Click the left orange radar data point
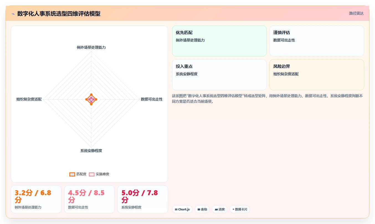Viewport: 375px width, 224px height. (86, 99)
